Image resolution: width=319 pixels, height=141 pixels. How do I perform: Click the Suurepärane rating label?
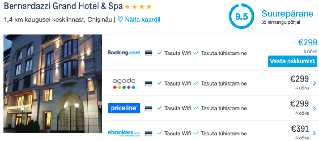(x=287, y=14)
